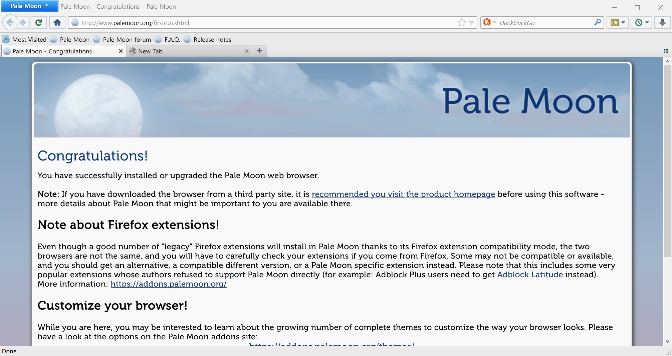Go forward with the Forward arrow button
672x356 pixels.
coord(23,23)
